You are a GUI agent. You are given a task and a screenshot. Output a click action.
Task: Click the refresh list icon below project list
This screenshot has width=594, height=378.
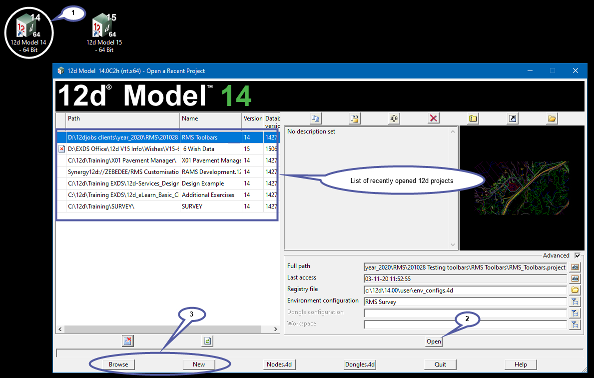[x=207, y=341]
